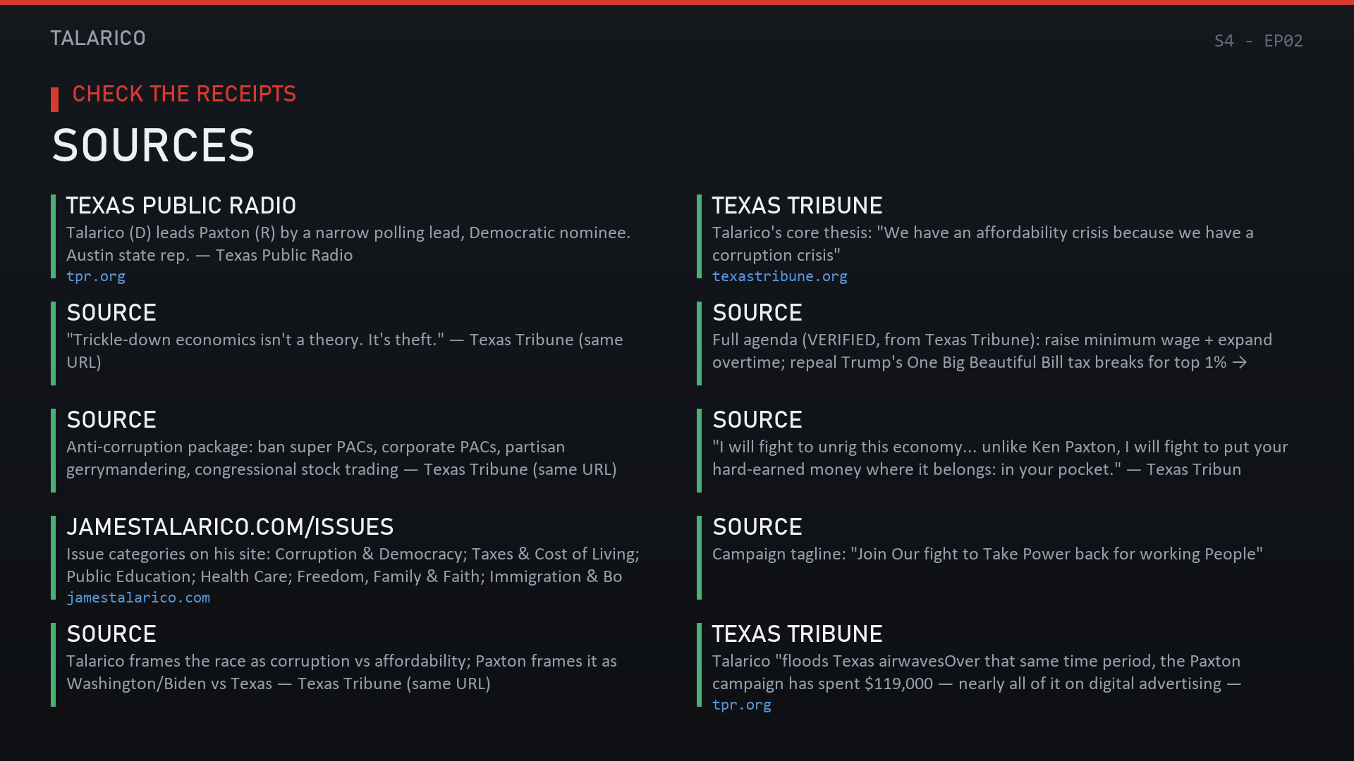Click the 'Talarico frames the race as corruption' text
This screenshot has width=1354, height=761.
click(341, 672)
